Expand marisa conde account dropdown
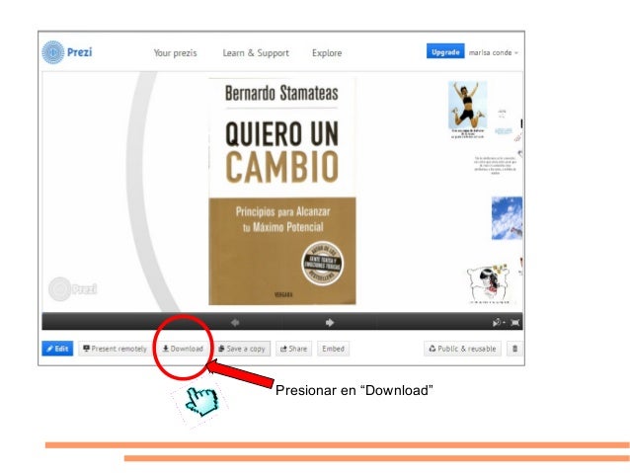This screenshot has width=630, height=473. point(494,52)
